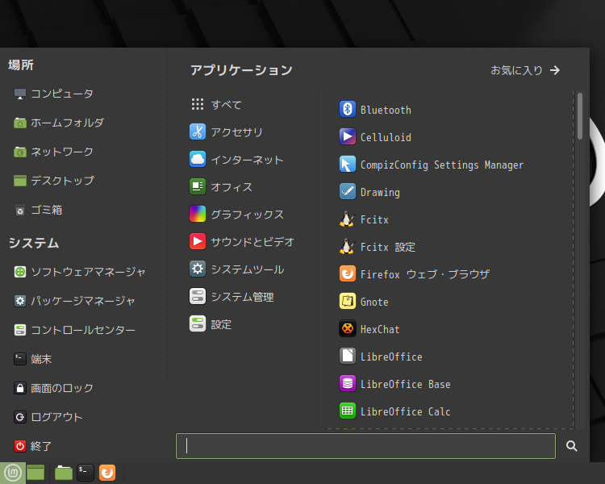Launch ソフトウェアマネージャ
This screenshot has width=605, height=484.
pyautogui.click(x=80, y=272)
